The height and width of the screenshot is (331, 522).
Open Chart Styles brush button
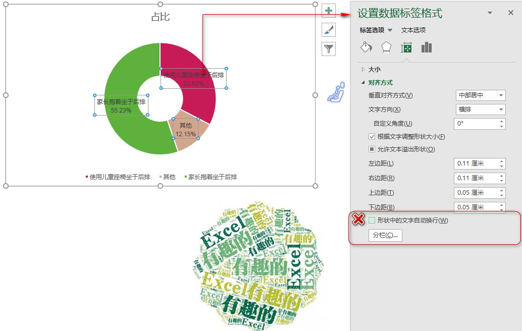point(329,30)
